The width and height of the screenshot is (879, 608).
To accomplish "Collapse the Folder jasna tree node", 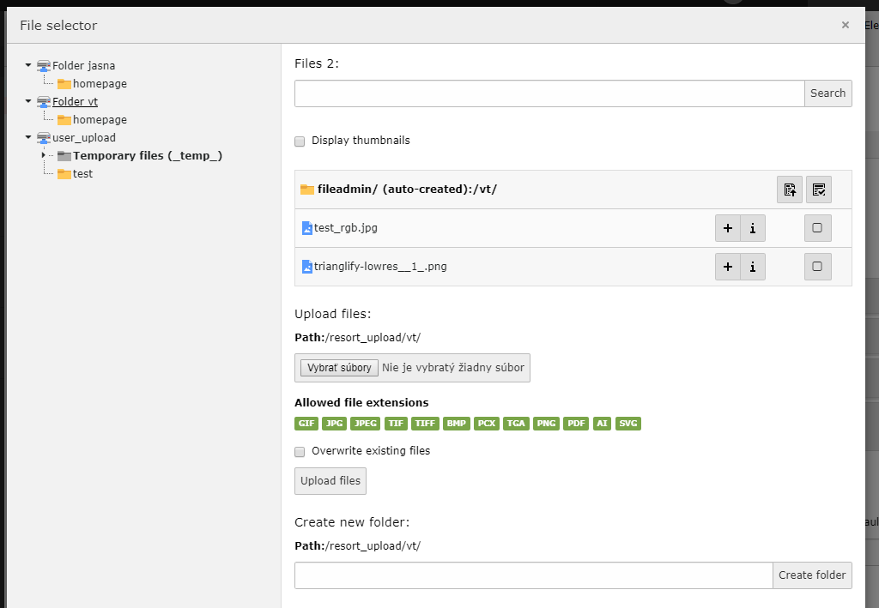I will pos(28,65).
